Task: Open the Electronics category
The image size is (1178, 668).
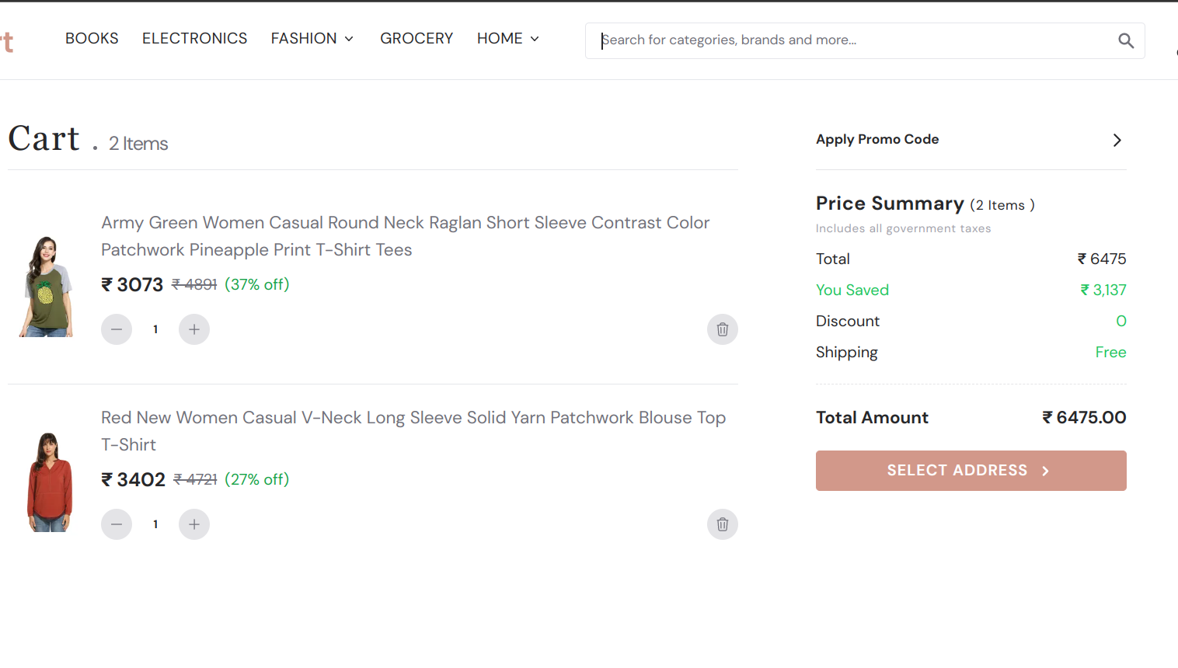Action: click(x=194, y=38)
